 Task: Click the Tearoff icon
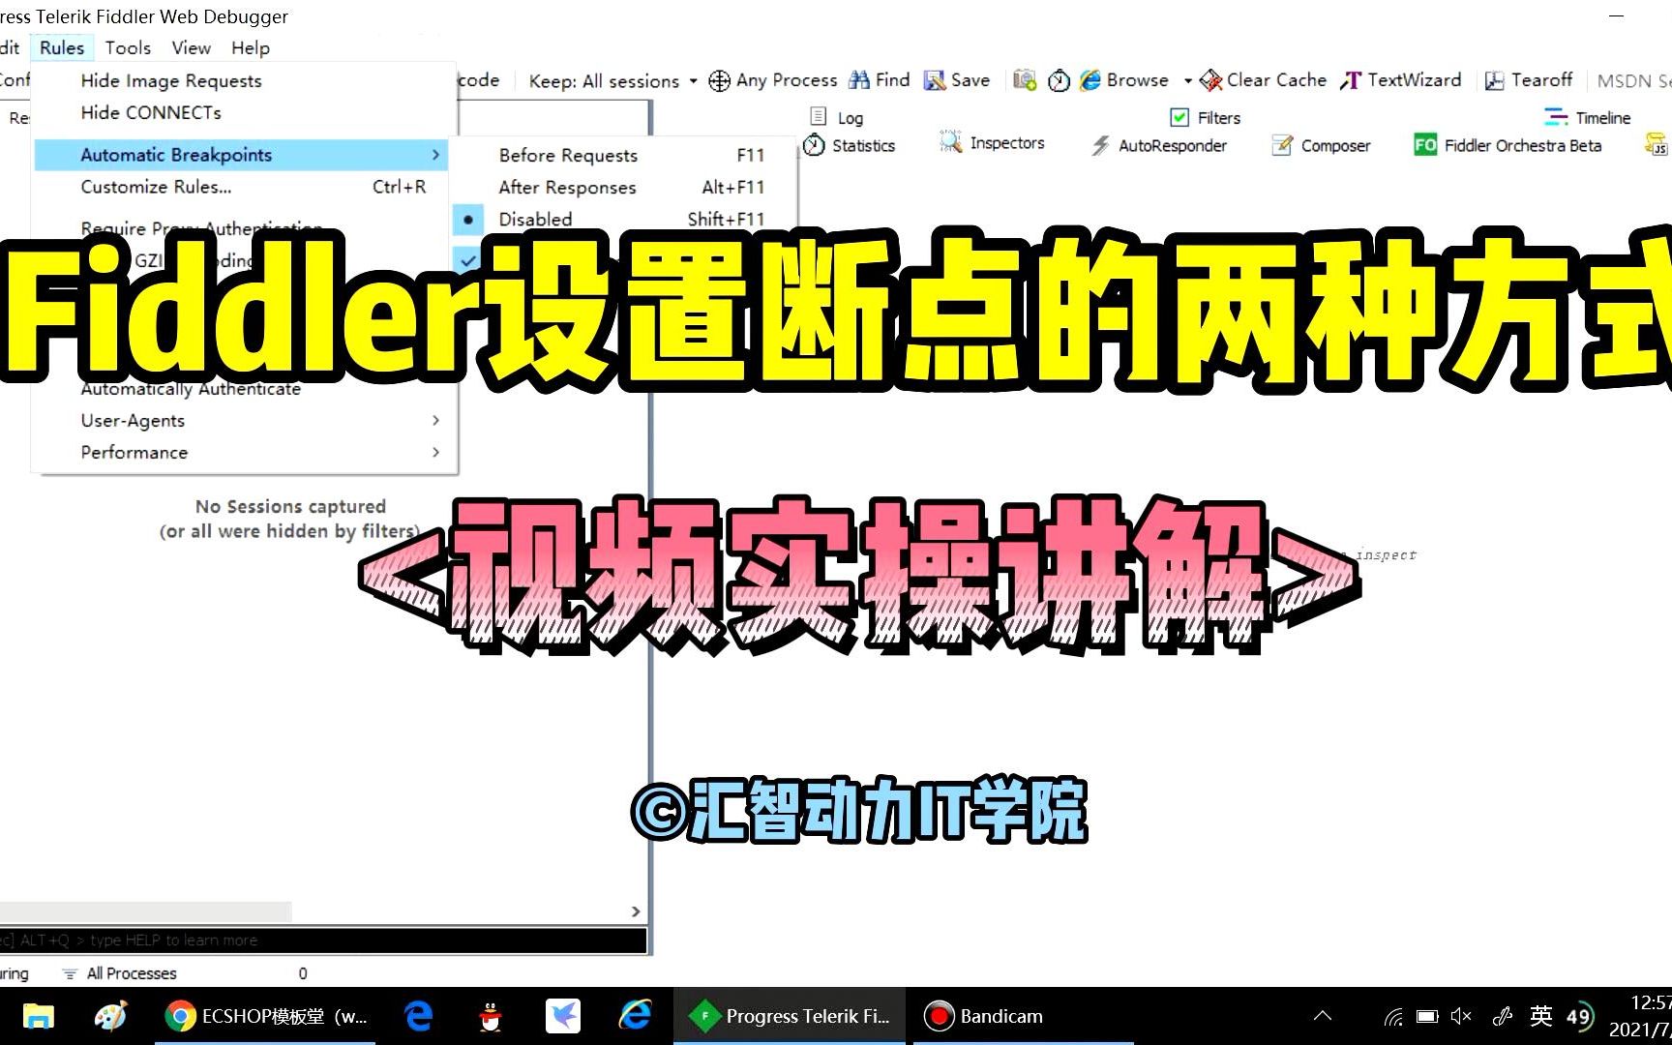pyautogui.click(x=1495, y=80)
